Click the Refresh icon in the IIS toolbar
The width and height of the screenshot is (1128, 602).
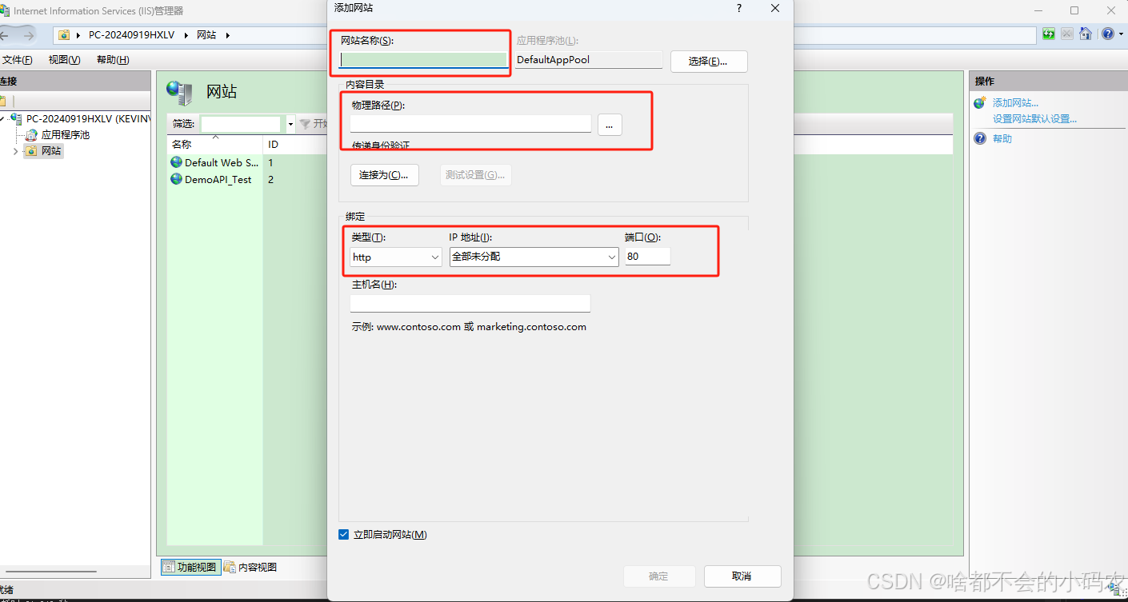click(x=1049, y=34)
